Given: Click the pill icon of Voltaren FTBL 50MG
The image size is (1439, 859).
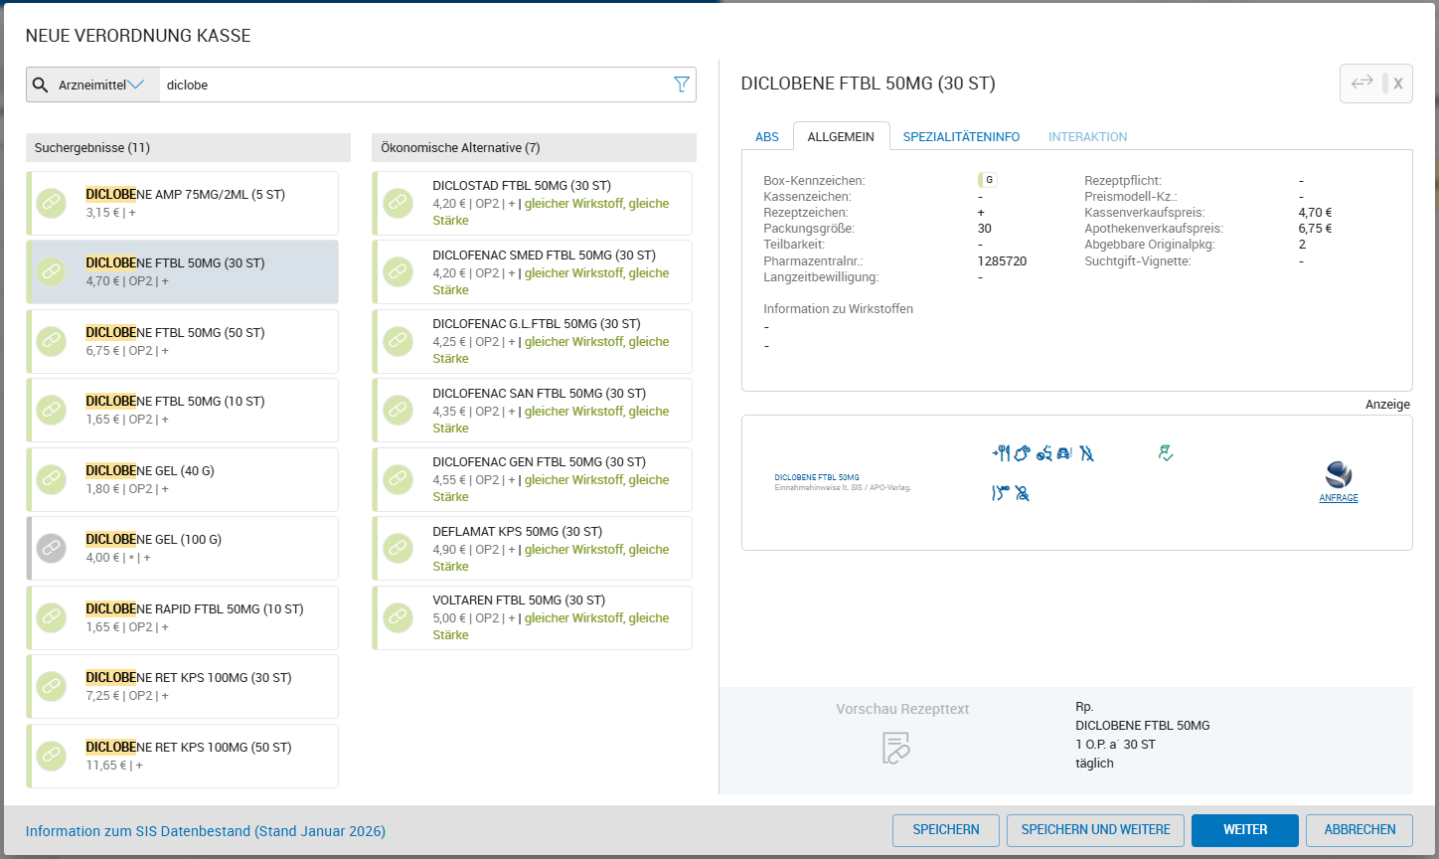Looking at the screenshot, I should (x=398, y=617).
